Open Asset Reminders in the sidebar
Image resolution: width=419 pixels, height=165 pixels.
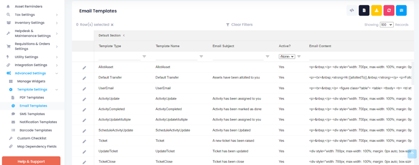pyautogui.click(x=29, y=6)
